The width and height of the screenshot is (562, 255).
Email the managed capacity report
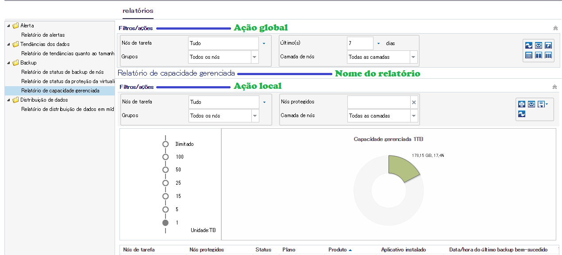(531, 104)
